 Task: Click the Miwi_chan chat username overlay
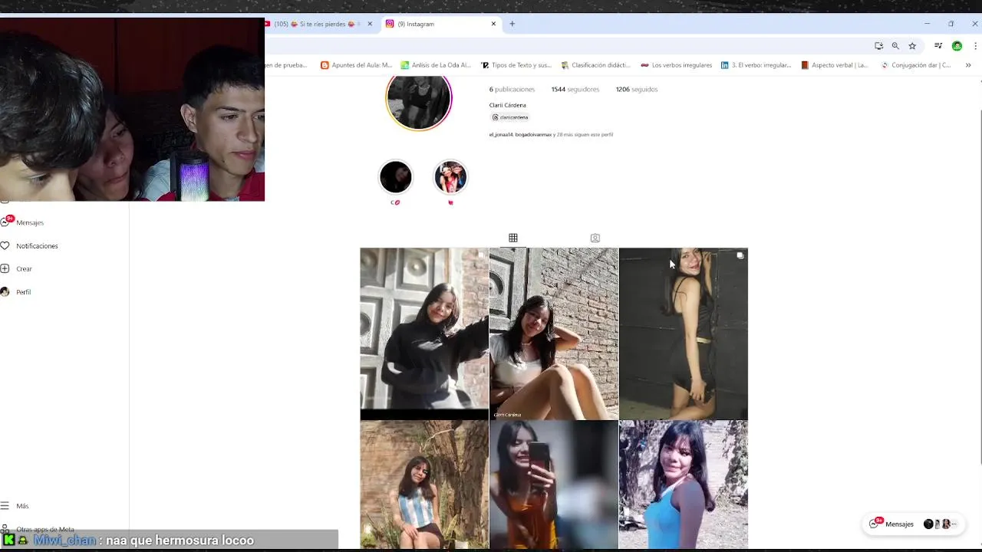(65, 540)
